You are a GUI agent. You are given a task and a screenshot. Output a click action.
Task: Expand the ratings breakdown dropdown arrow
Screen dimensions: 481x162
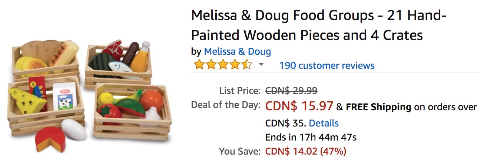tap(261, 65)
